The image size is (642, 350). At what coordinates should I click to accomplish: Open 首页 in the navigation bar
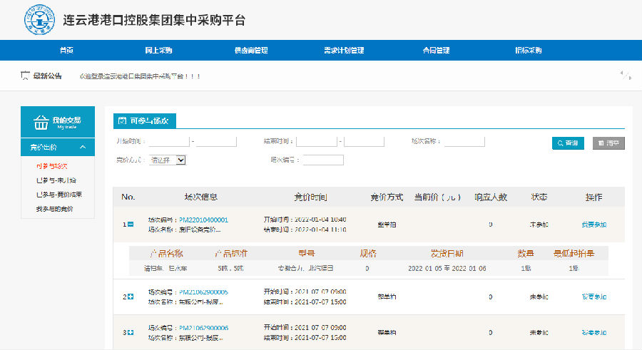tap(66, 51)
